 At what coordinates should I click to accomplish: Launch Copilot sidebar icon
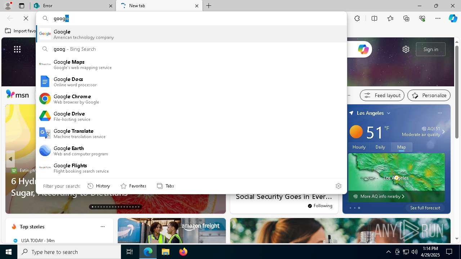point(453,18)
